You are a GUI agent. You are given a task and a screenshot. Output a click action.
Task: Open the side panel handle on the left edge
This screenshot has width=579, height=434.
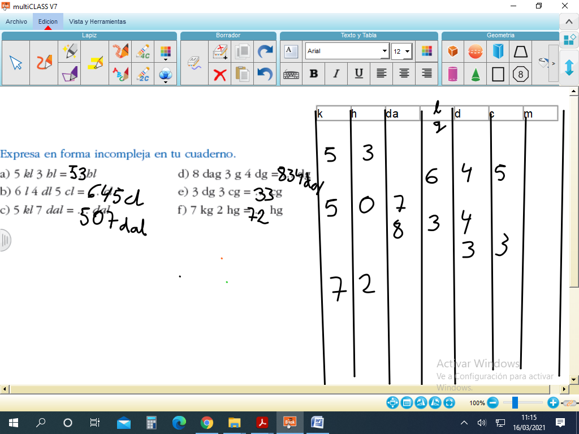click(5, 240)
